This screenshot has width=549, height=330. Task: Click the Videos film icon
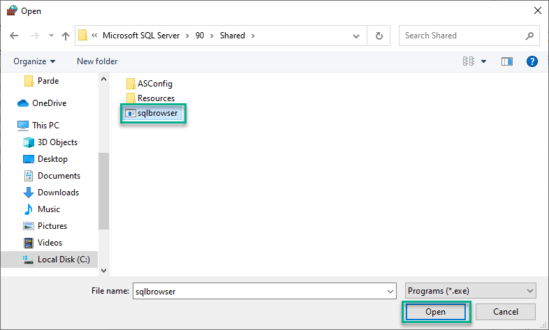29,243
